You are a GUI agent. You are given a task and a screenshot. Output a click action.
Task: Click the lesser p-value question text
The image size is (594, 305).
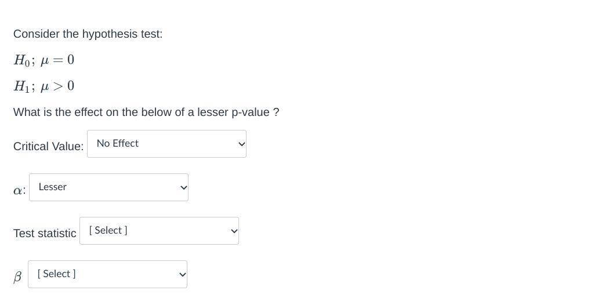pos(146,112)
